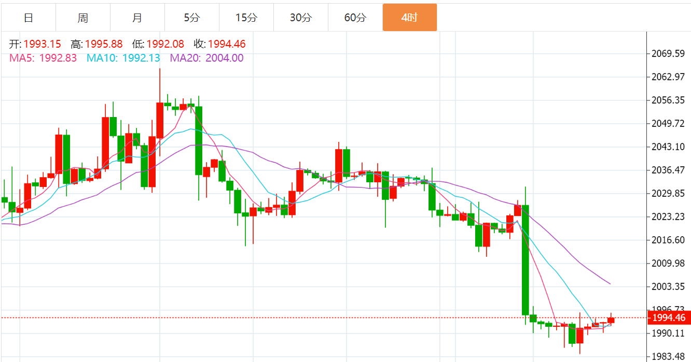Click the MA10: 1992.13 indicator label
The width and height of the screenshot is (691, 362).
[123, 58]
